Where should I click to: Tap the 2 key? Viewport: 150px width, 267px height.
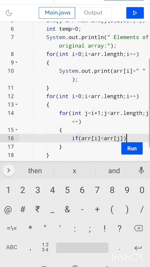point(23,190)
